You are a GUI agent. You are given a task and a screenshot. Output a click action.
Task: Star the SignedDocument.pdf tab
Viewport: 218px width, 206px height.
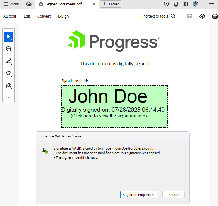coord(41,4)
